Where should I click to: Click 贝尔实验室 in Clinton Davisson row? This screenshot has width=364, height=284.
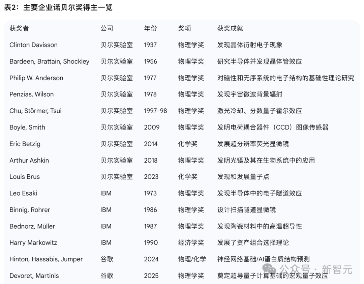(117, 45)
